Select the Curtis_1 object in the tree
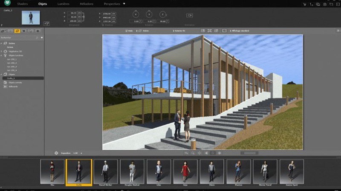This screenshot has height=191, width=341. click(x=23, y=78)
